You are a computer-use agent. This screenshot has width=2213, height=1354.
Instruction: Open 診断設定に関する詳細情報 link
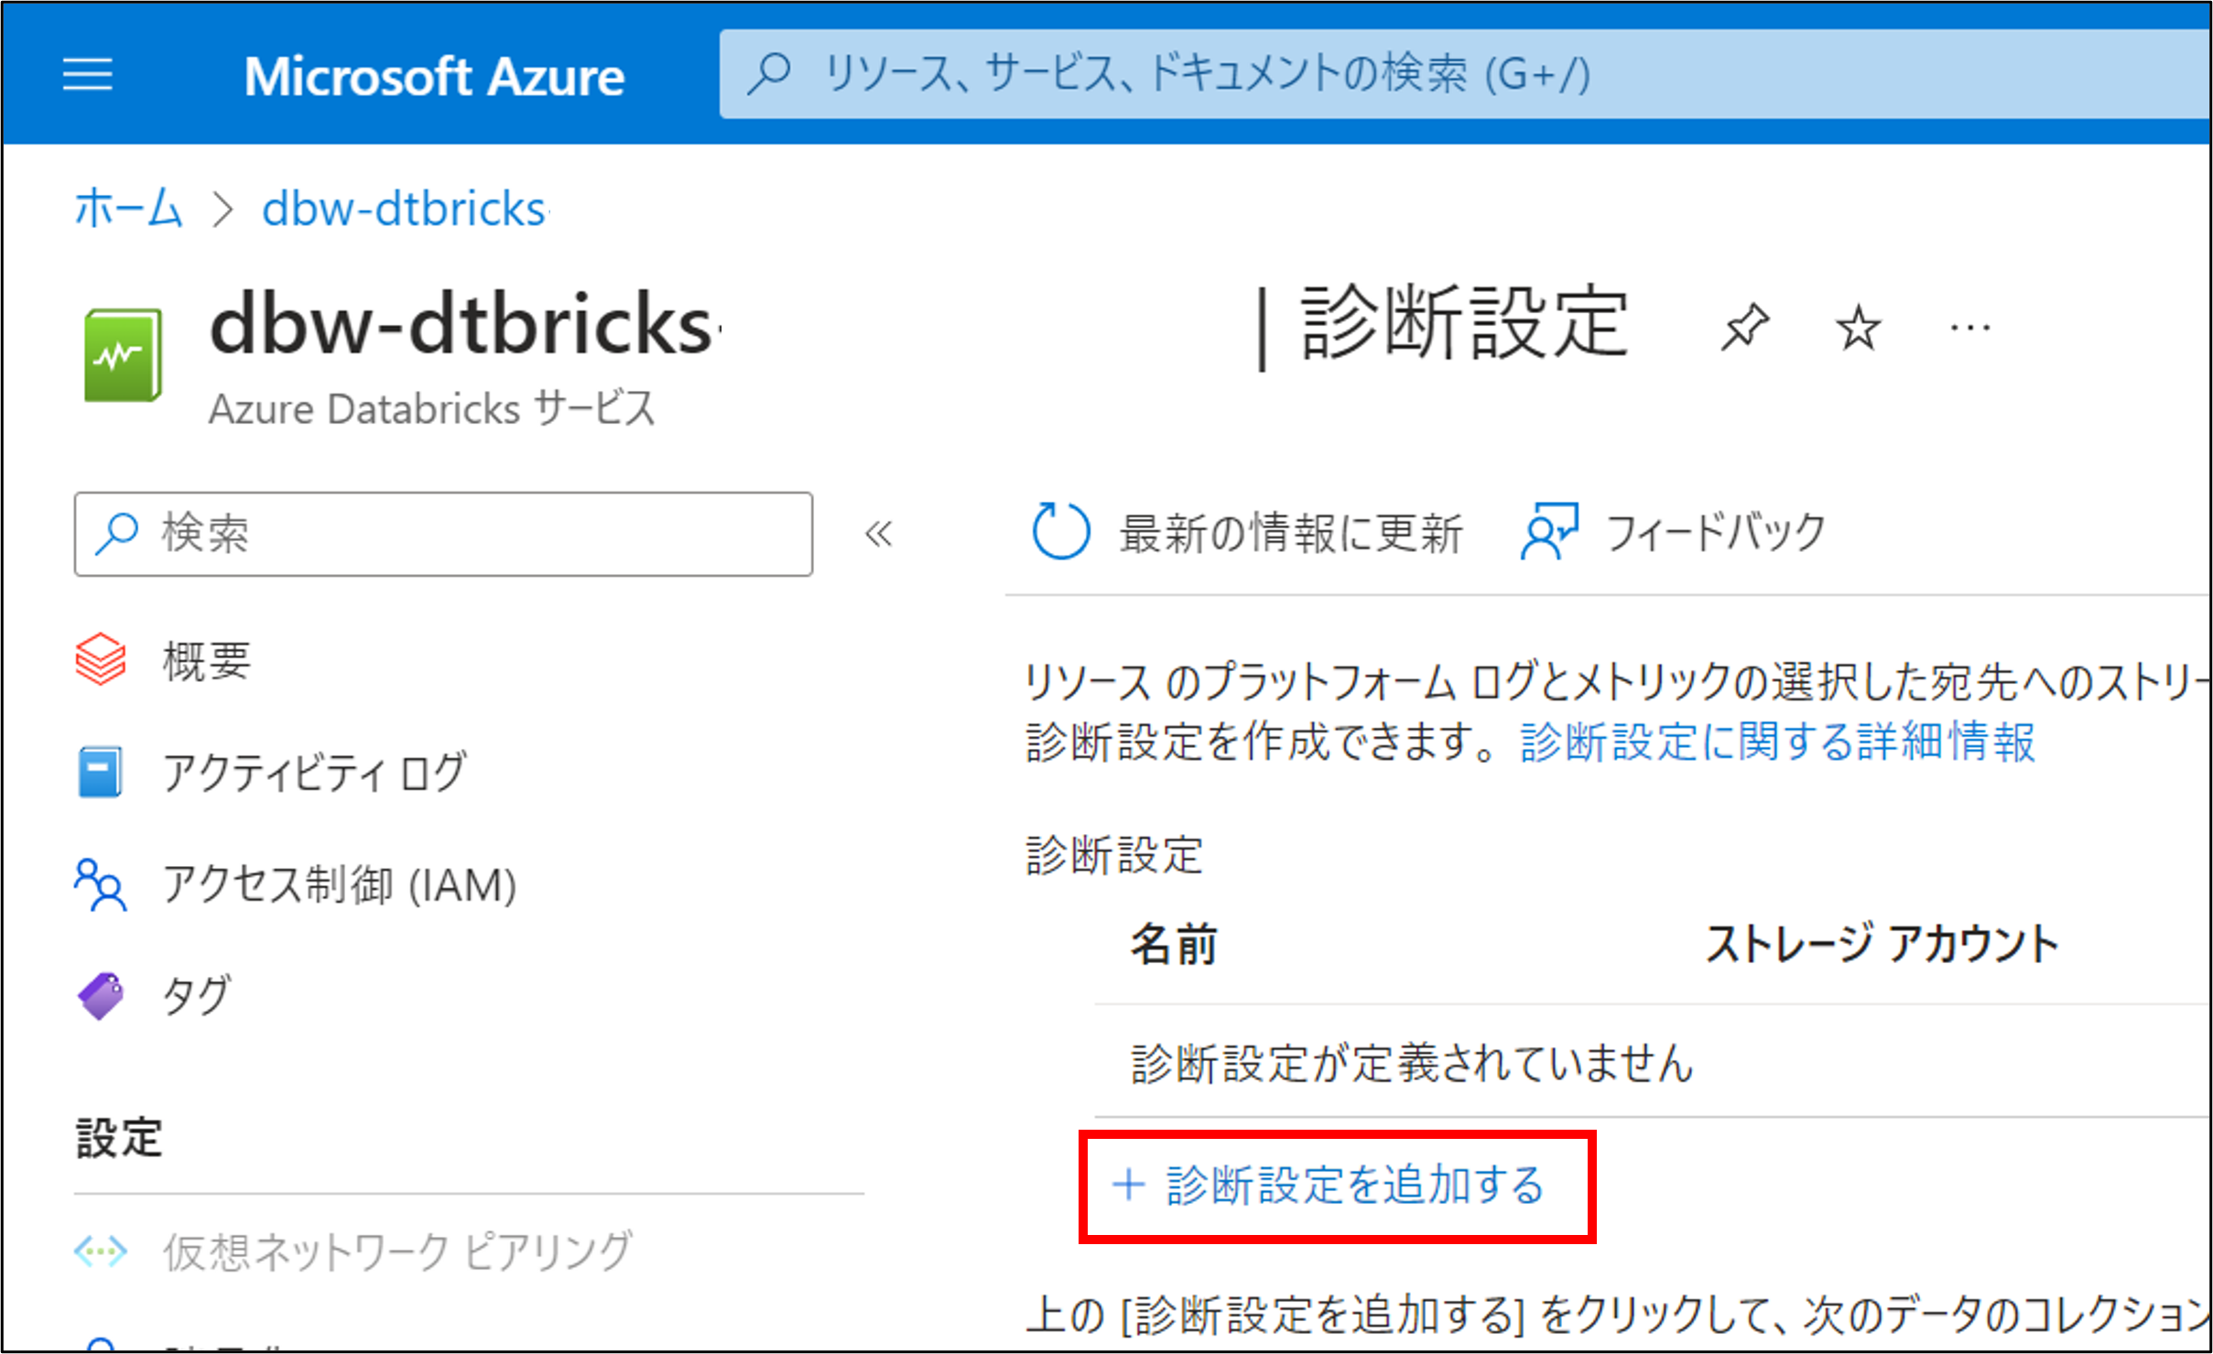[x=1776, y=741]
